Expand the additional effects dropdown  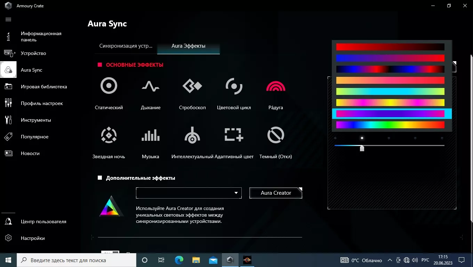click(x=189, y=193)
